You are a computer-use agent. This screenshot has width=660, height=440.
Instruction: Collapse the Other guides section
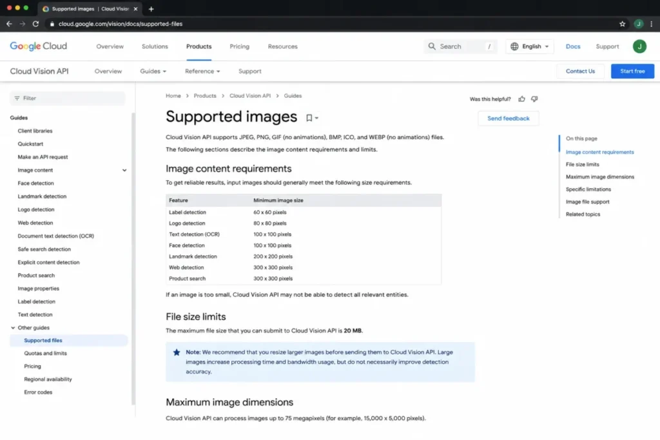(x=13, y=328)
